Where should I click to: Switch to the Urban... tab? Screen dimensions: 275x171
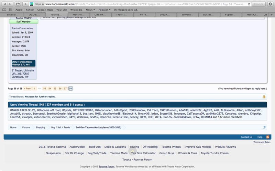[x=165, y=15]
